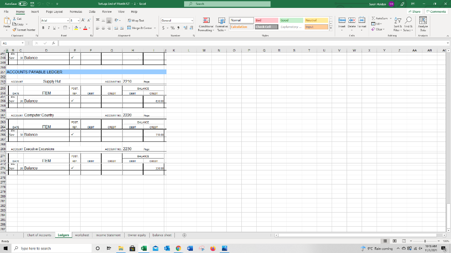451x253 pixels.
Task: Top-align the cell contents
Action: (98, 20)
